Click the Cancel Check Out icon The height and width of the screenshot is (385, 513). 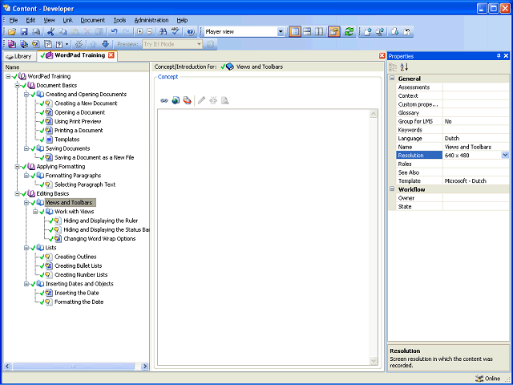tap(407, 32)
